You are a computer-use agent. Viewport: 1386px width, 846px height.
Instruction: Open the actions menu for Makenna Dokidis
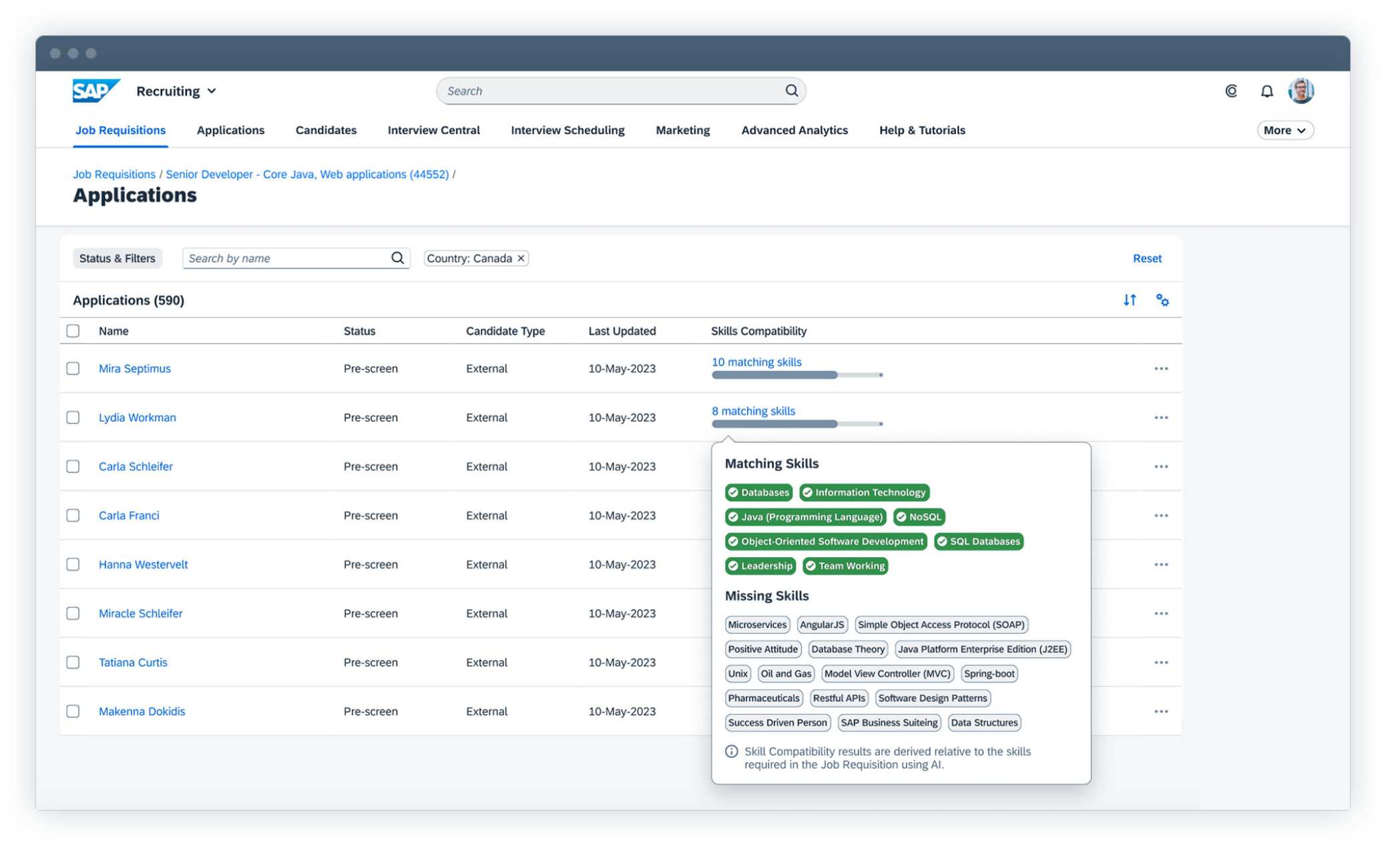coord(1161,711)
